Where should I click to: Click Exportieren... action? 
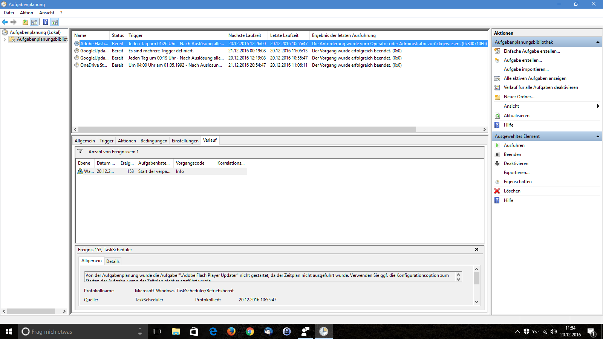tap(516, 173)
